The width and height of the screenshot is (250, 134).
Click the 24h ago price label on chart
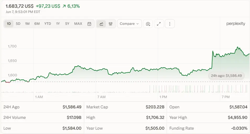(x=226, y=76)
